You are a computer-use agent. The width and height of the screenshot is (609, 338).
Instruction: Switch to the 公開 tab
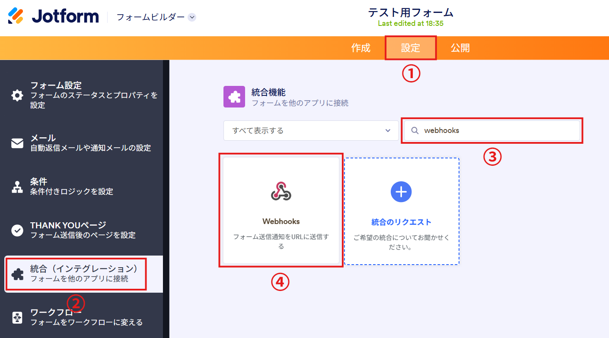coord(460,48)
